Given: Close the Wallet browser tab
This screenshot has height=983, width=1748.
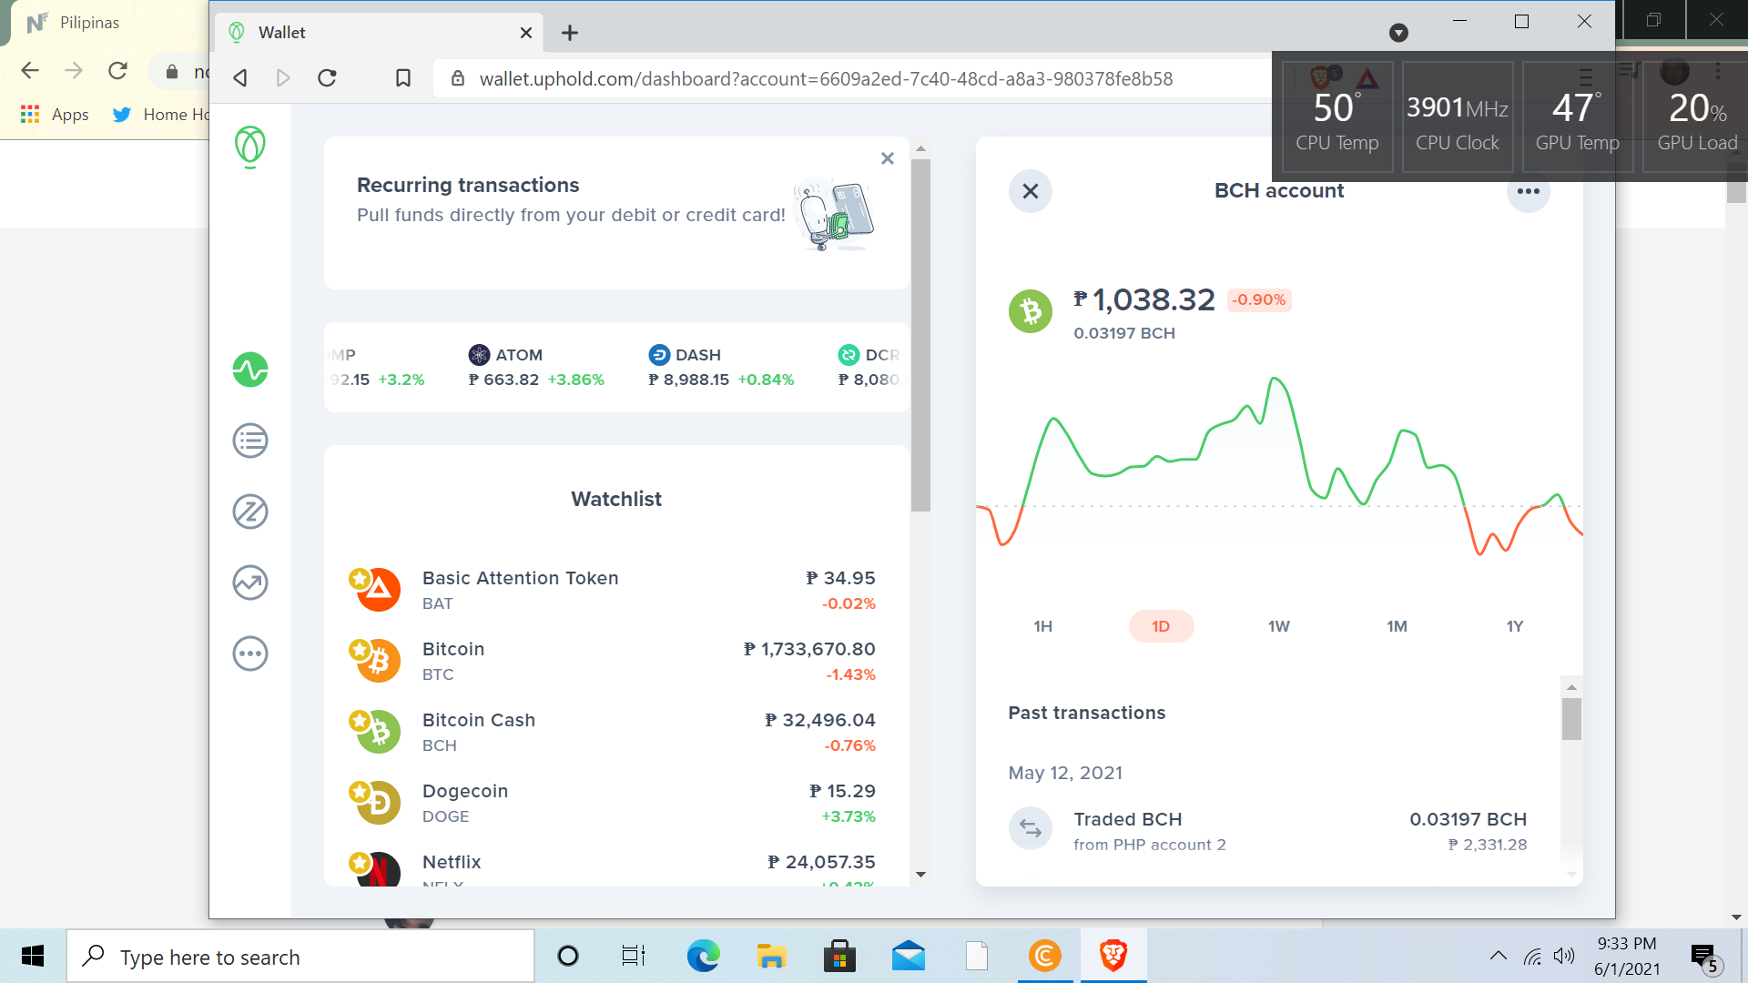Looking at the screenshot, I should tap(526, 33).
